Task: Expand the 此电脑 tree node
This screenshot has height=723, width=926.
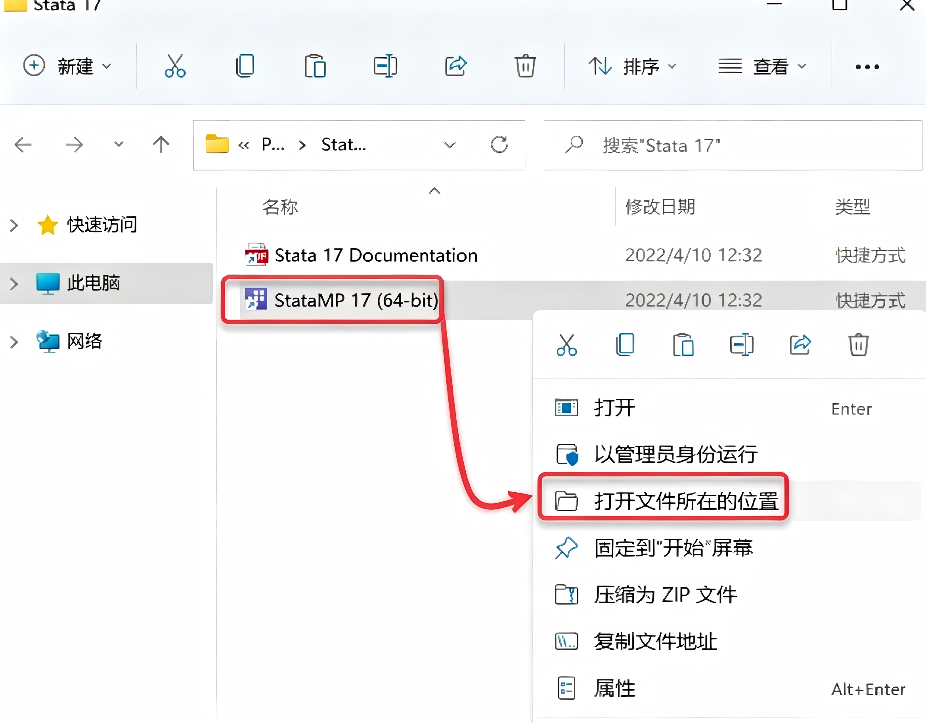Action: click(x=14, y=283)
